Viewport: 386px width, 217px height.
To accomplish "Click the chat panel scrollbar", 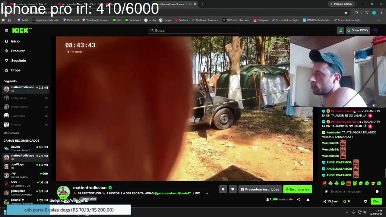I will coord(385,174).
